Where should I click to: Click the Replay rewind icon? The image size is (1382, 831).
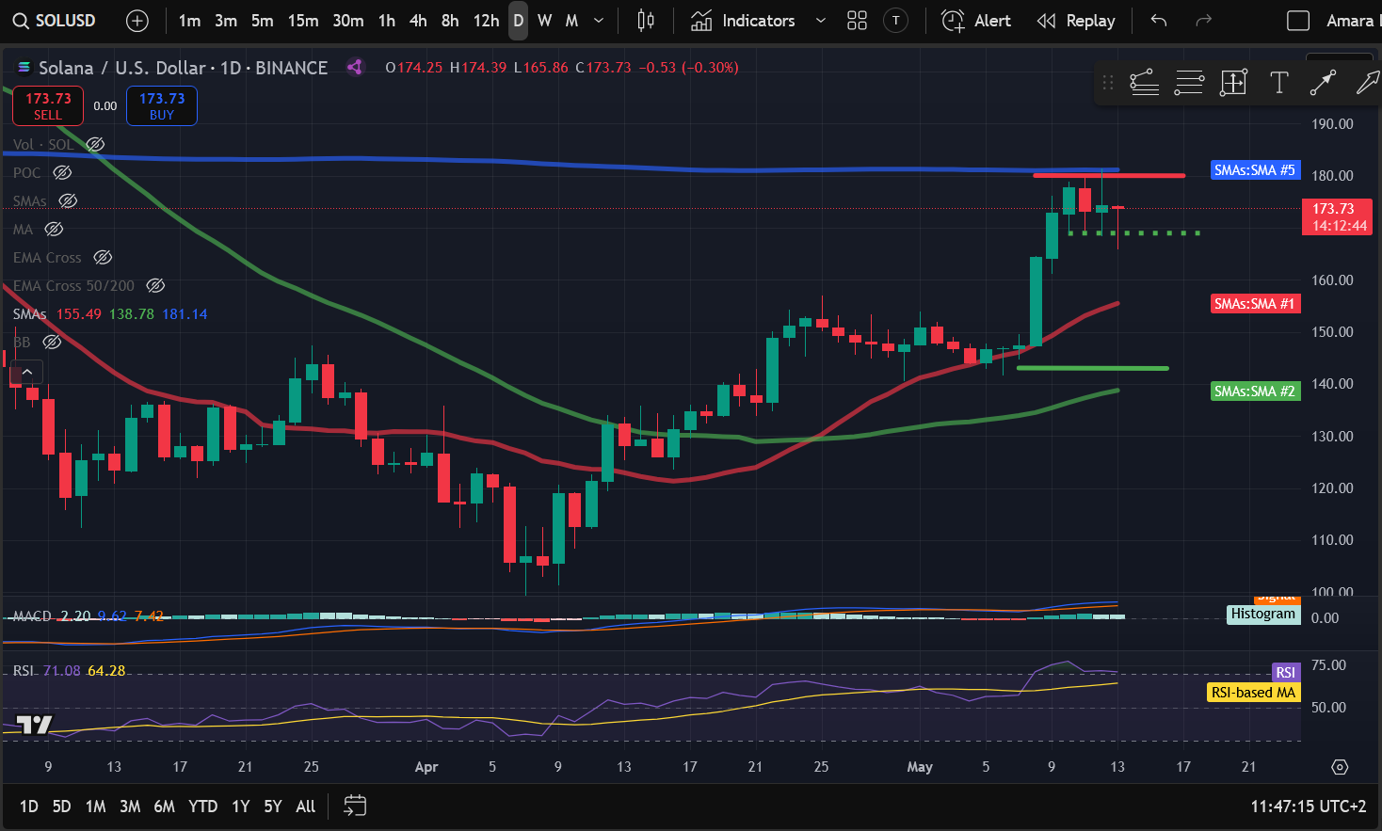(1046, 21)
